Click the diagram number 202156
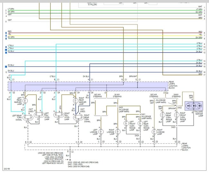The width and height of the screenshot is (209, 174). coord(7,169)
